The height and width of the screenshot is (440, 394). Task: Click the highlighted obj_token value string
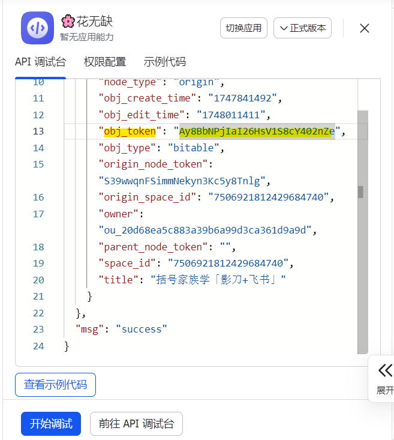click(257, 131)
